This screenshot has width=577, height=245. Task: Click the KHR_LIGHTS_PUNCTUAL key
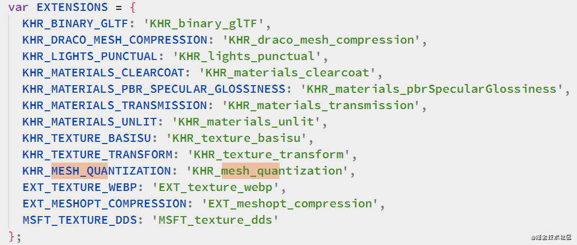point(90,57)
